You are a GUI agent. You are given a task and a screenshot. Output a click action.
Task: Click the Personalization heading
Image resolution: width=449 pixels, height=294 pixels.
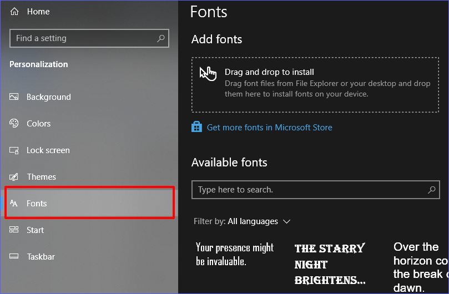(39, 64)
